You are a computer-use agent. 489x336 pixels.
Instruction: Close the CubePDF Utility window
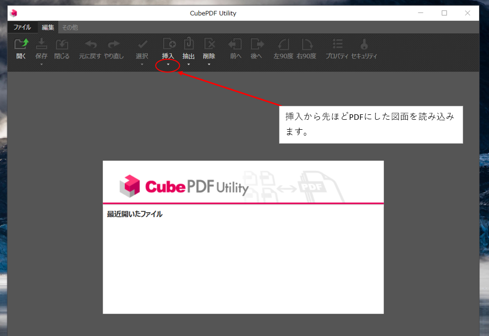point(468,13)
